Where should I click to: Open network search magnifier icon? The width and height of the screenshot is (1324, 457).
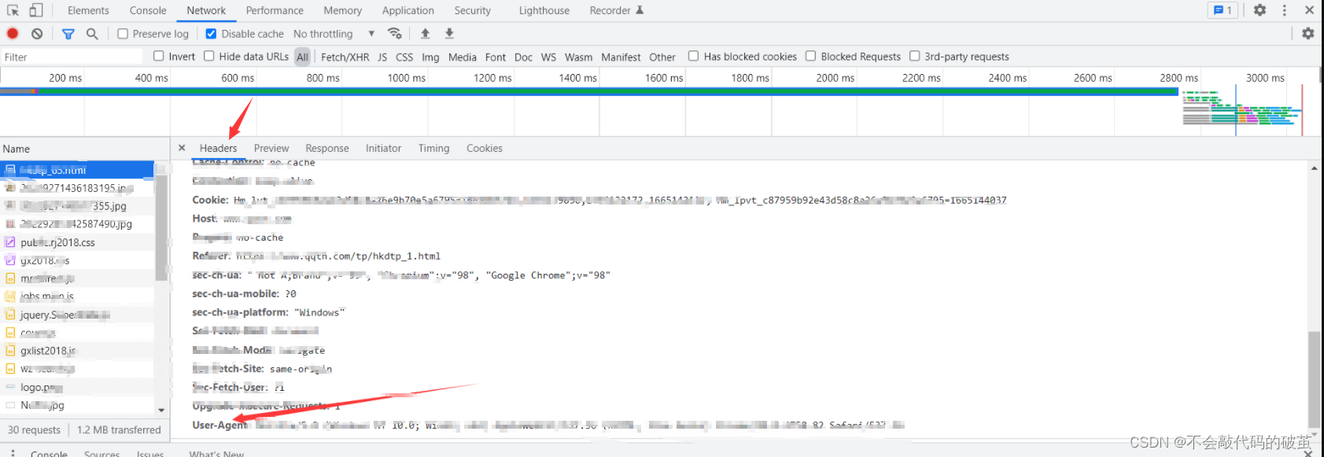92,34
